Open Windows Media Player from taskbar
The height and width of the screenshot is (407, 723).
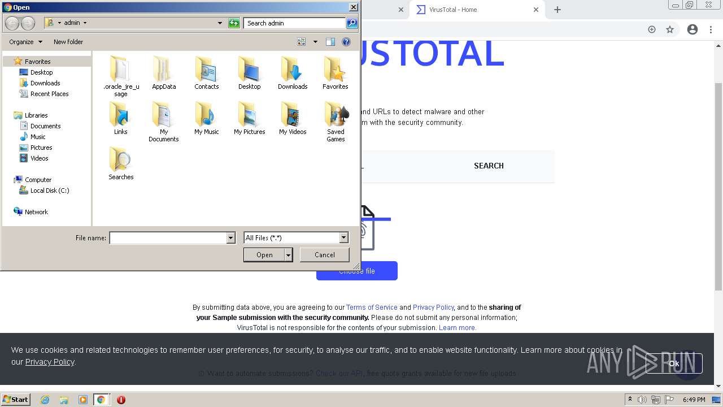pos(83,400)
